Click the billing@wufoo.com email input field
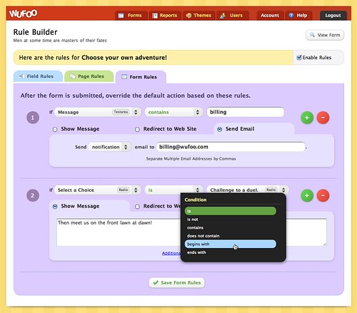 [231, 147]
